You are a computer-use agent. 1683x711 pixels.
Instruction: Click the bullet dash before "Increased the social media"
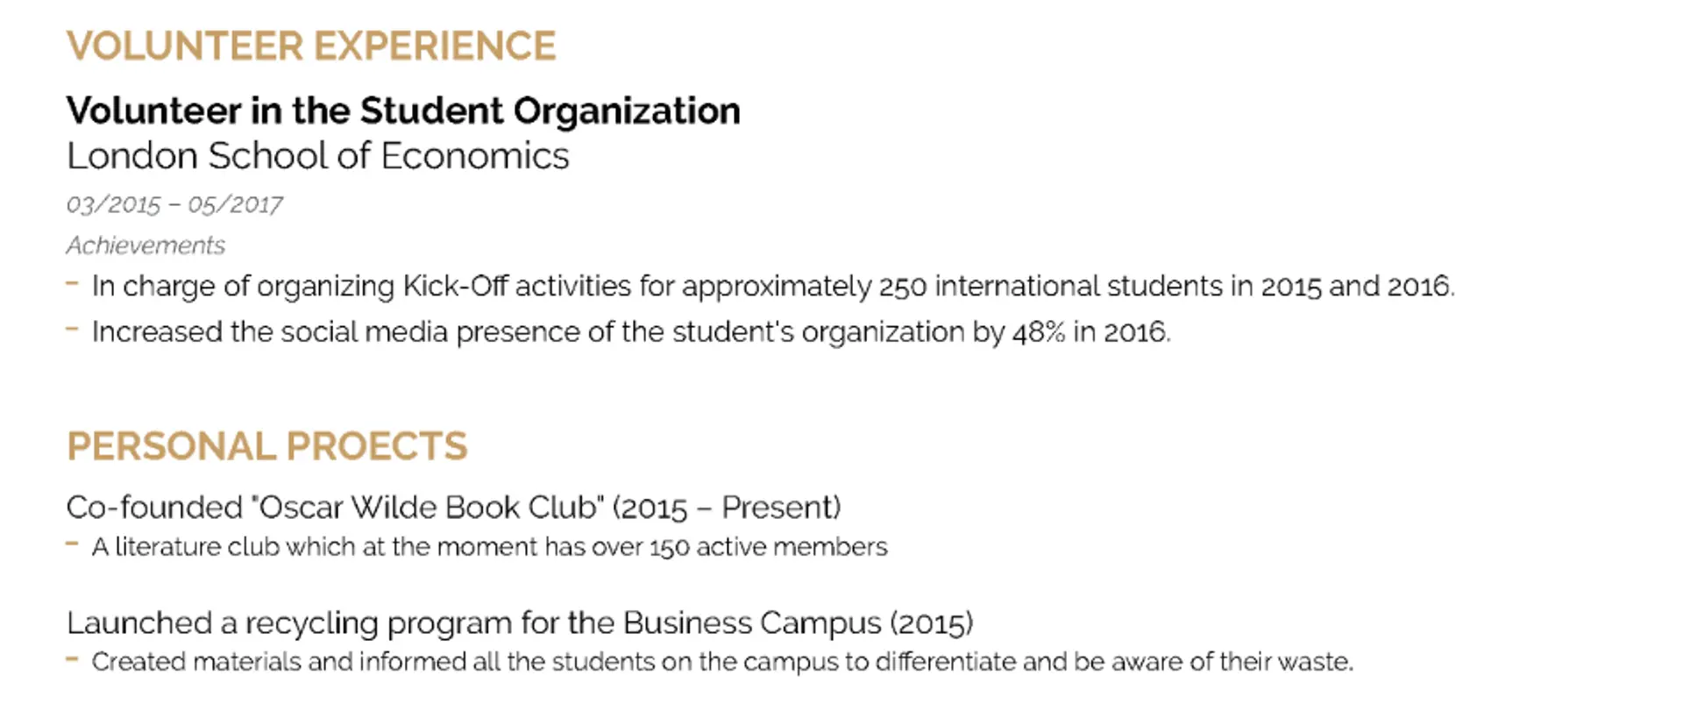tap(73, 330)
